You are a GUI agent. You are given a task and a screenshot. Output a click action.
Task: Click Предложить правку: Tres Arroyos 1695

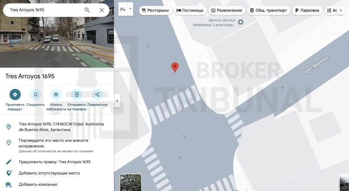click(55, 162)
